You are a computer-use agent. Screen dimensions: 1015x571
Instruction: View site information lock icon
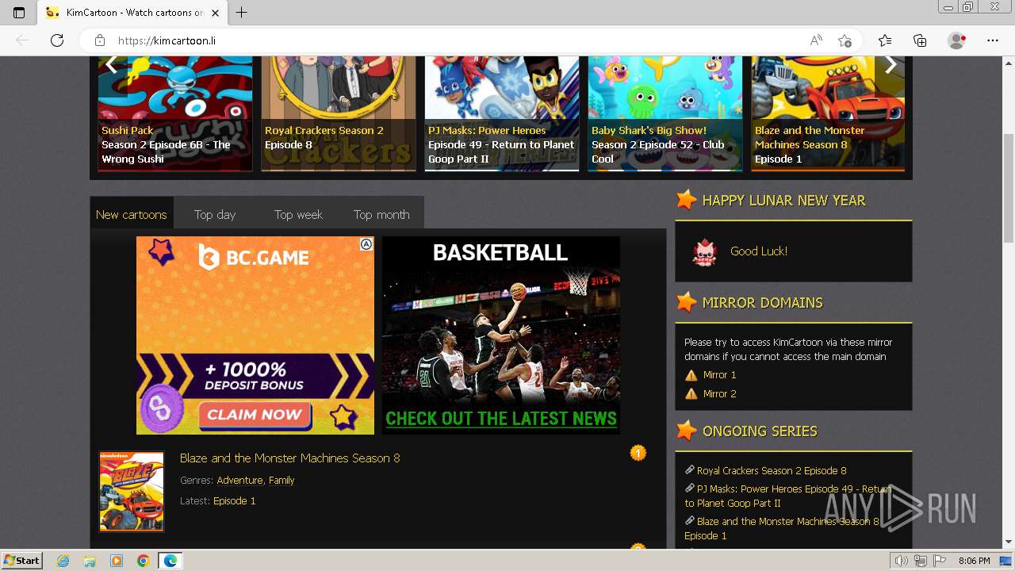[100, 40]
